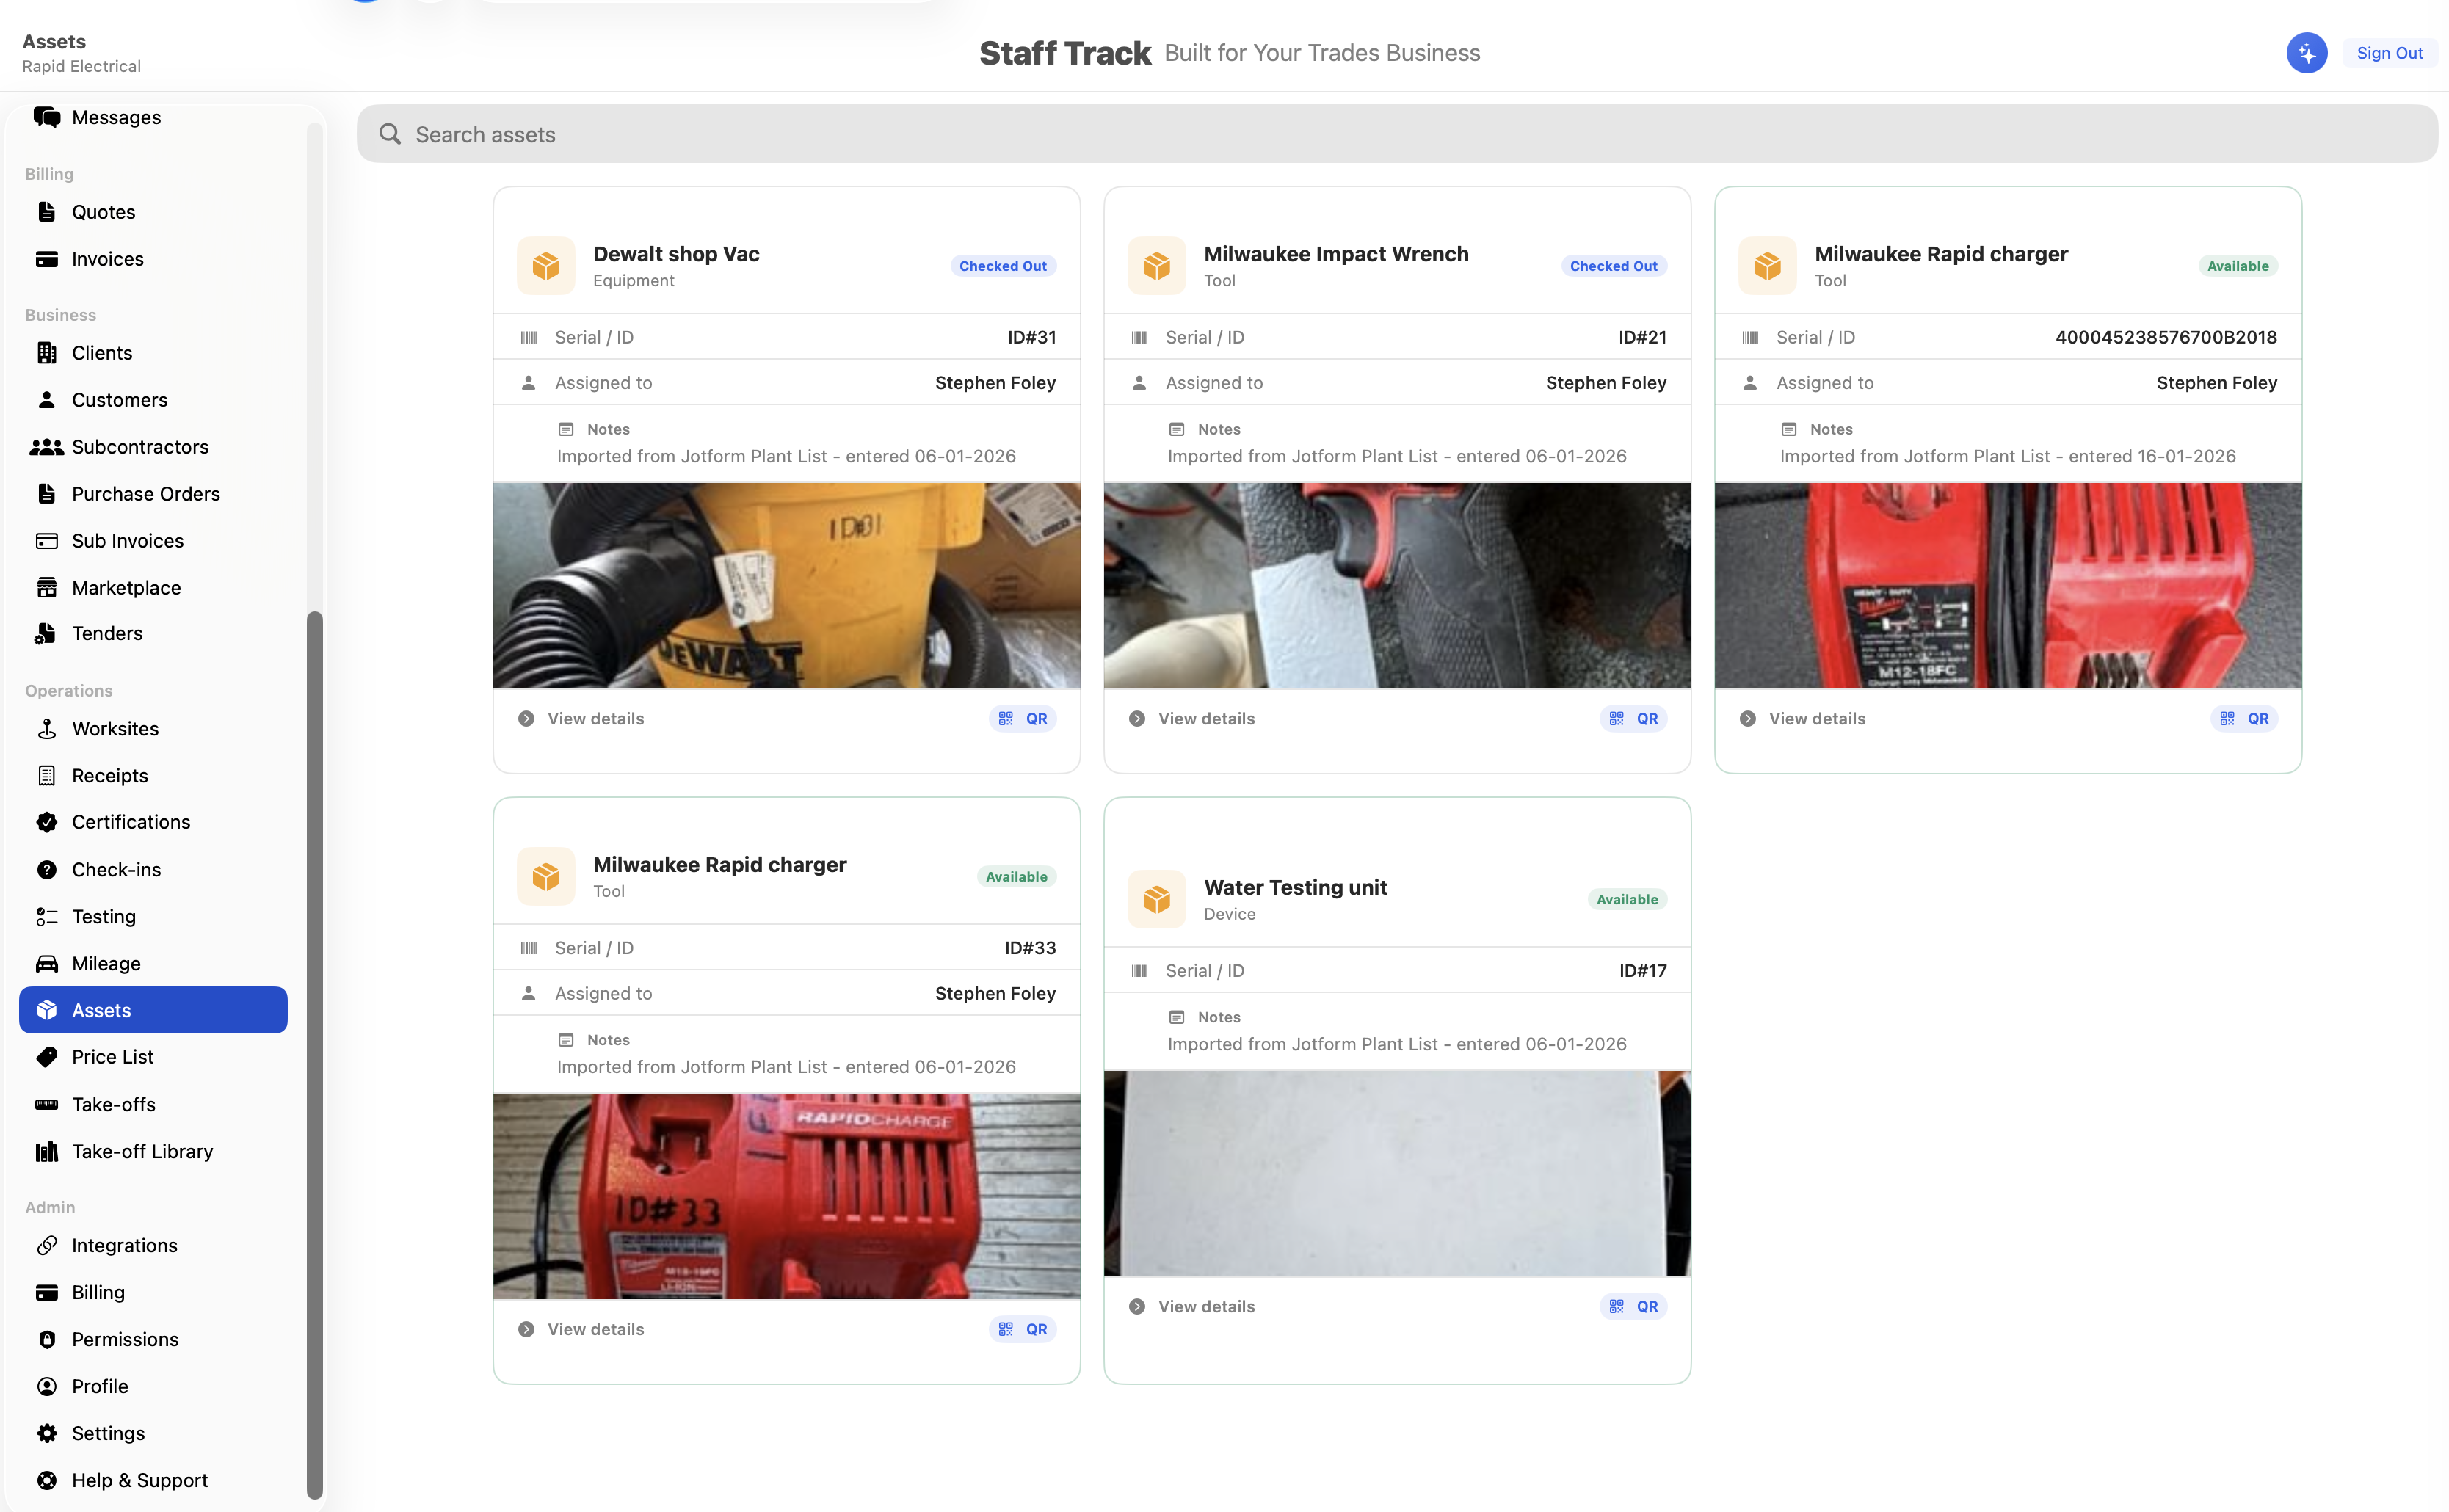
Task: Click serial number 400045238576700B2018
Action: [x=2166, y=338]
